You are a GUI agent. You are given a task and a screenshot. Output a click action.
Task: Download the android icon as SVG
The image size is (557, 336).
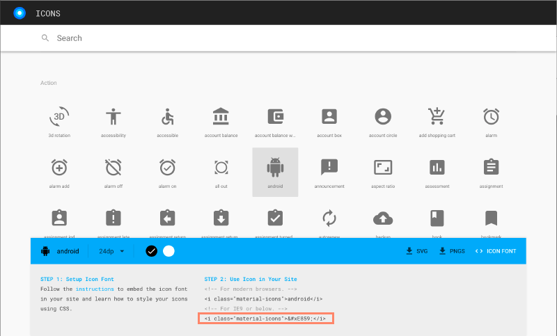(x=416, y=251)
